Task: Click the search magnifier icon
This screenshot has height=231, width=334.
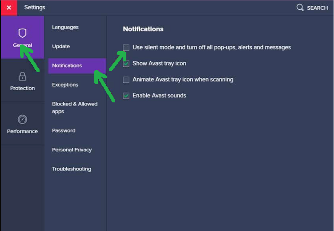Action: (300, 8)
